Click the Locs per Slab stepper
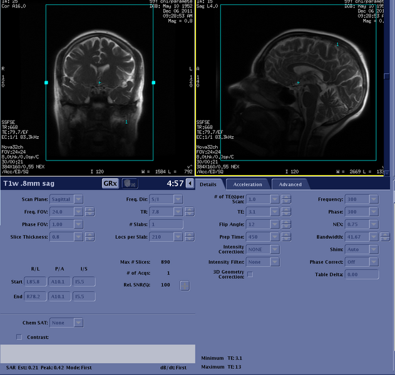 coord(190,237)
